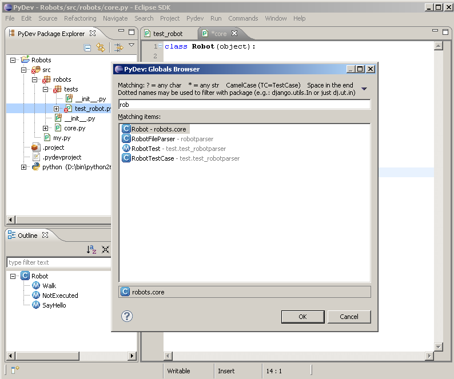Close the Outline view tab
The image size is (454, 379).
45,235
